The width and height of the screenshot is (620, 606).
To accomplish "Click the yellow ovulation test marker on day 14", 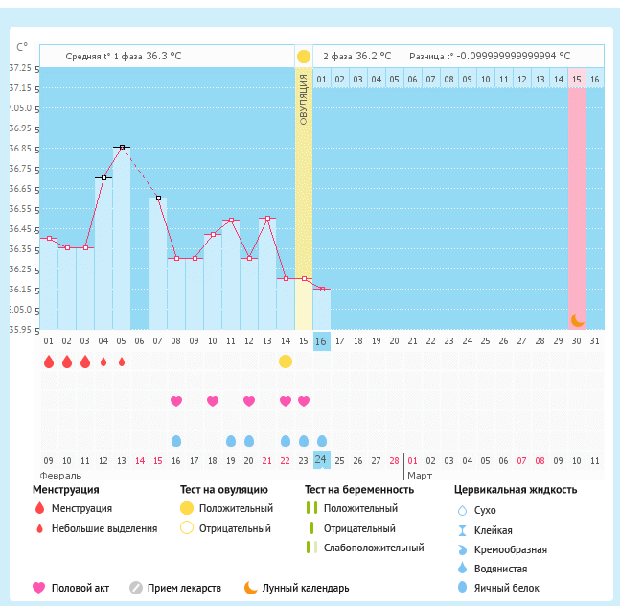I will click(x=286, y=361).
